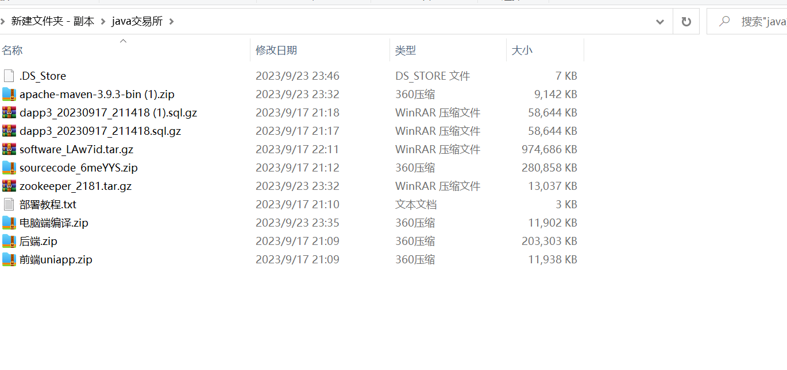This screenshot has width=787, height=370.
Task: Select the 后端.zip archive icon
Action: [x=9, y=241]
